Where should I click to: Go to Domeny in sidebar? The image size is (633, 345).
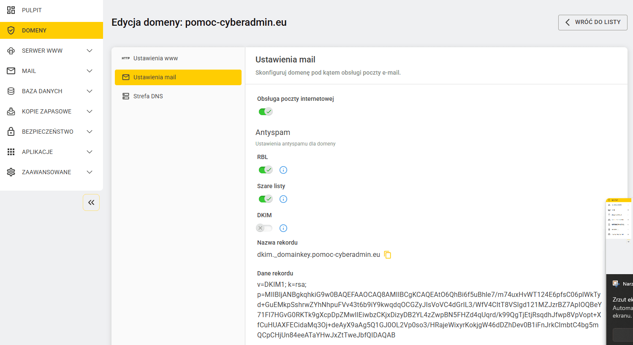click(52, 30)
